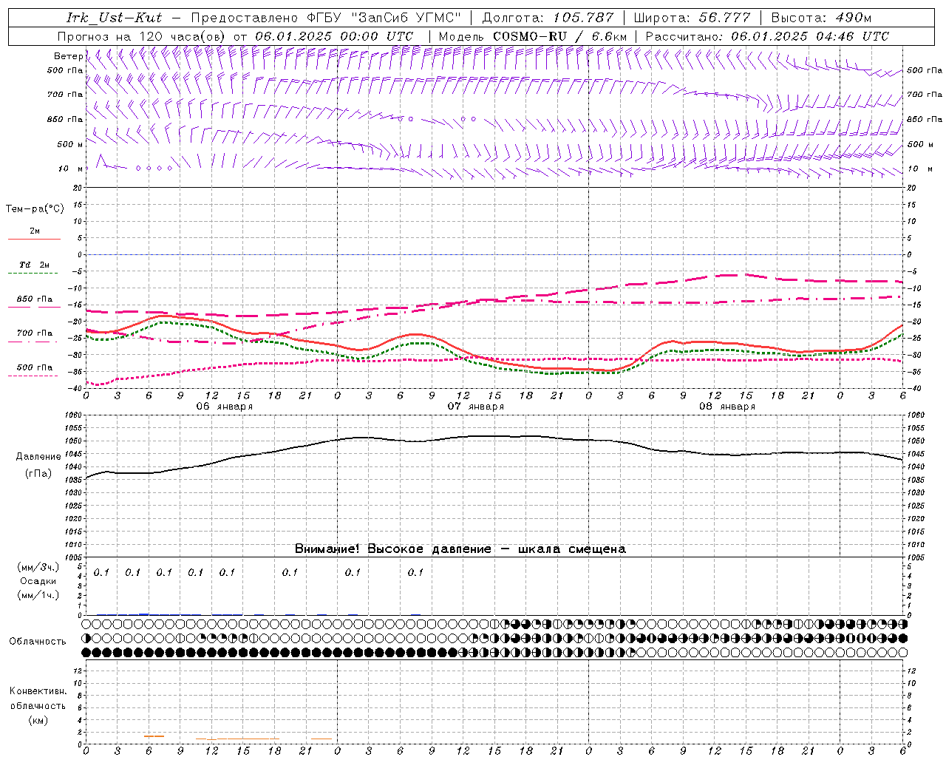Click the Долгота: 105.787 value

(x=548, y=18)
